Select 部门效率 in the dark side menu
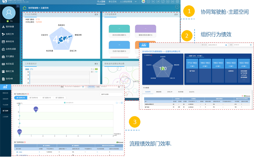Image resolution: width=254 pixels, height=157 pixels. [x=6, y=112]
